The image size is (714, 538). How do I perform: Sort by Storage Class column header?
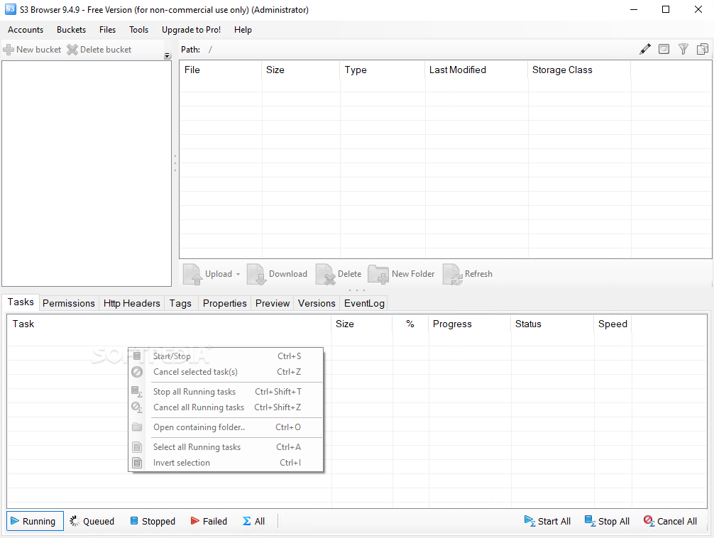pos(580,70)
